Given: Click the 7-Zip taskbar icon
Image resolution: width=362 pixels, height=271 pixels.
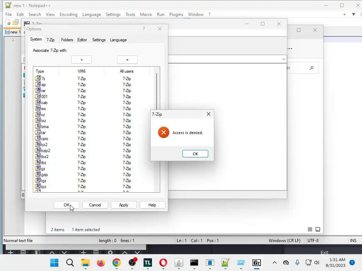Looking at the screenshot, I should [x=257, y=263].
